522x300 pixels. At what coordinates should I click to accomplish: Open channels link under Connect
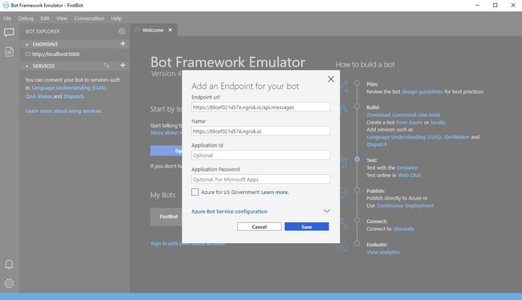tap(403, 229)
